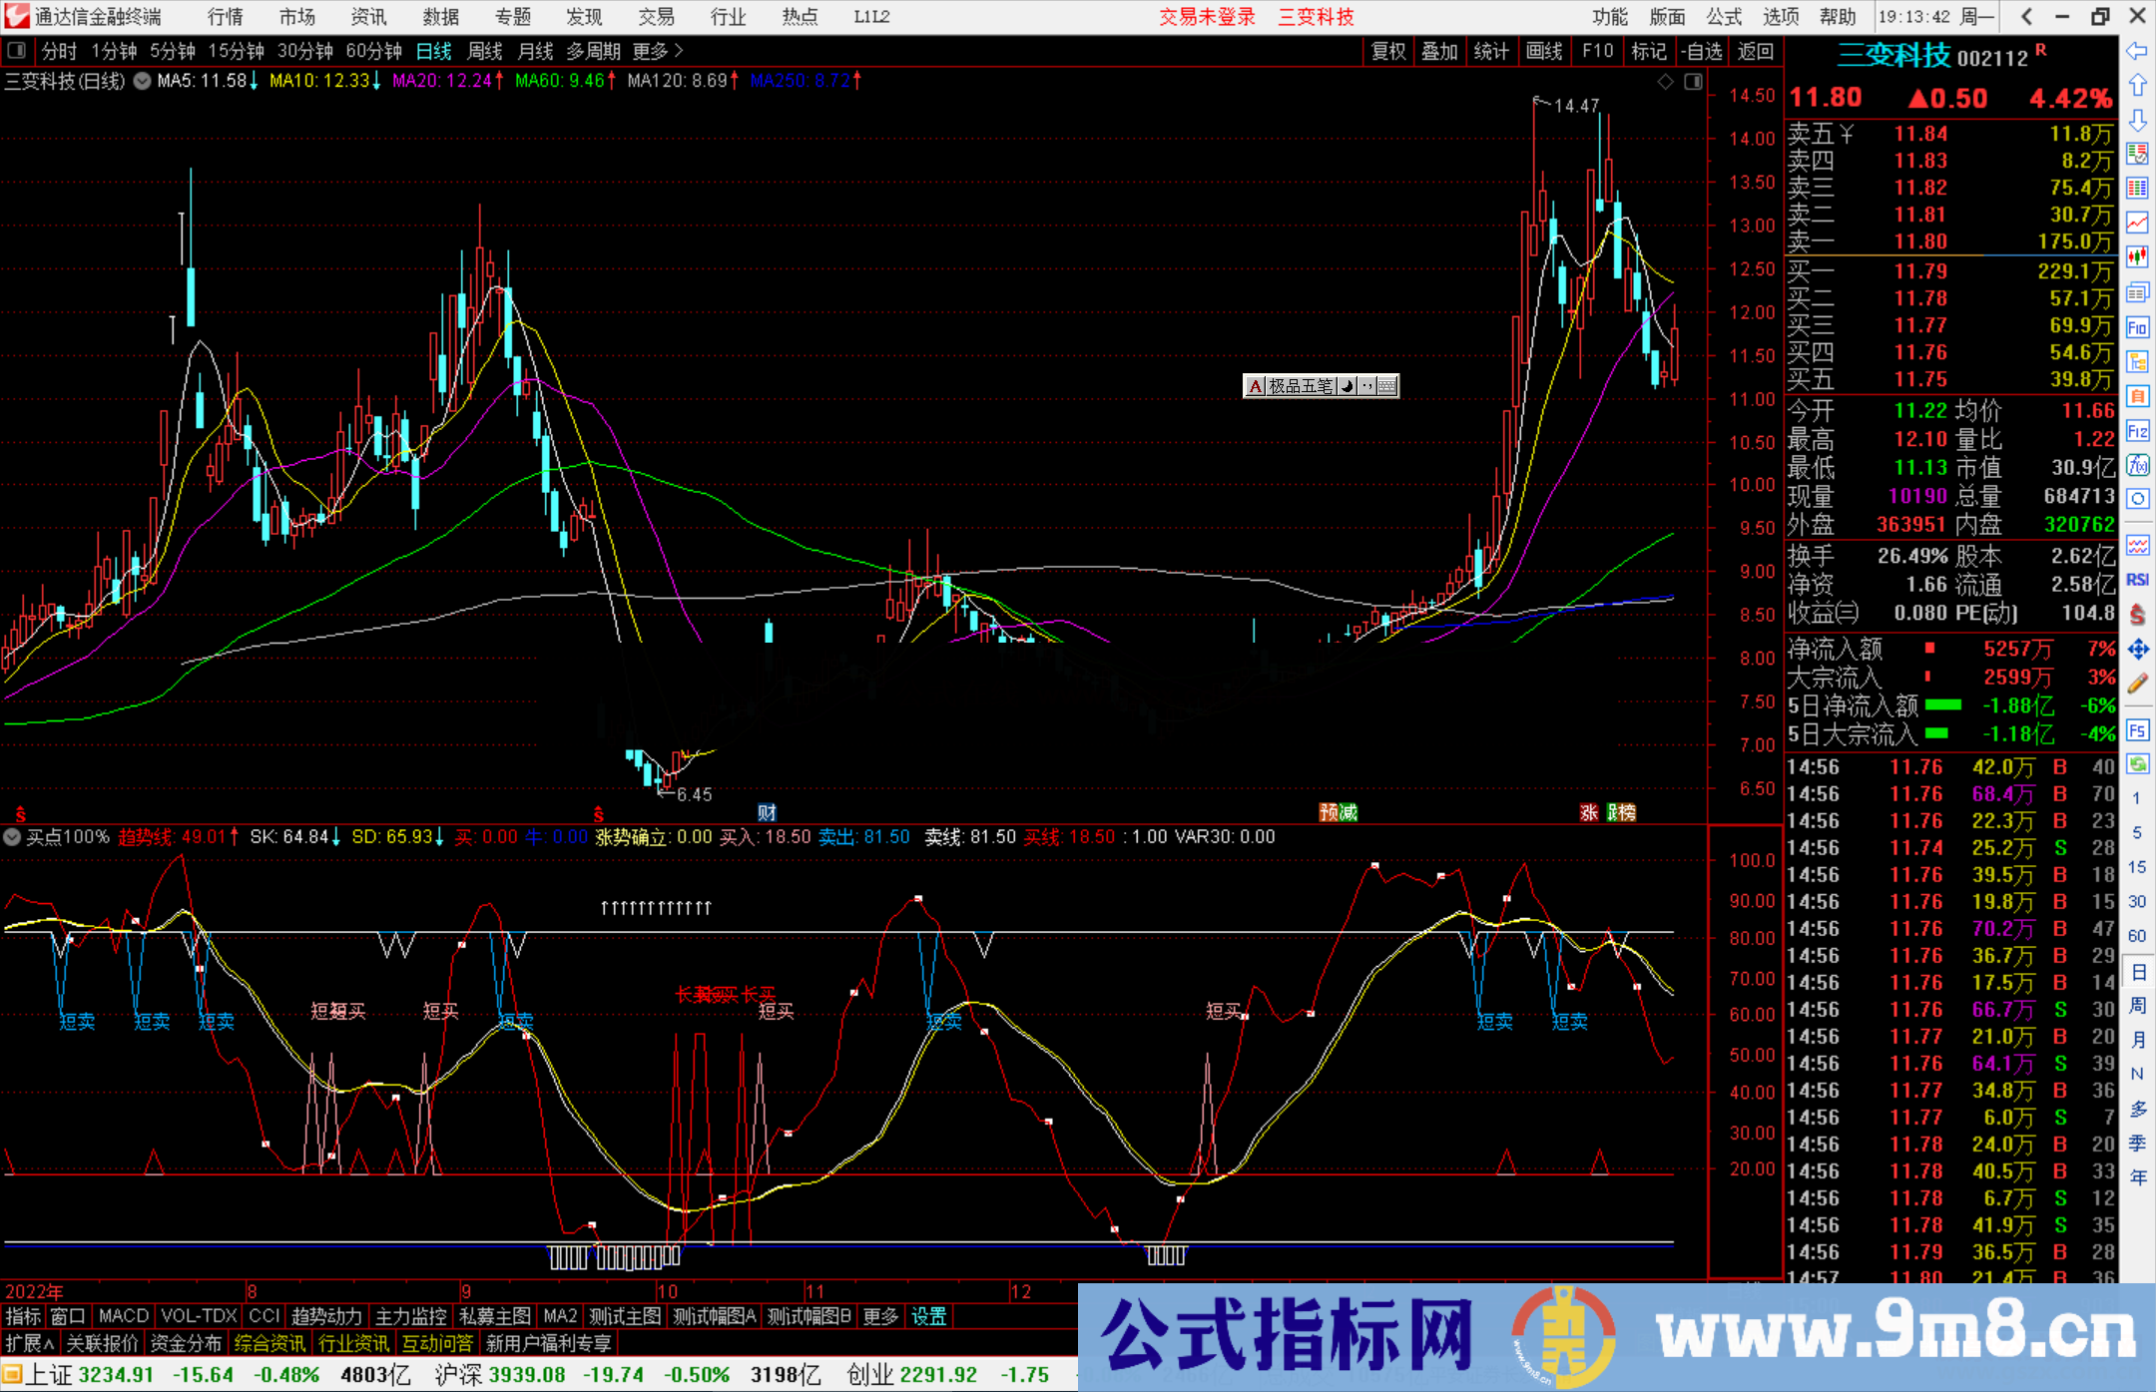Open the 行情 menu in menu bar
This screenshot has width=2156, height=1392.
[225, 16]
